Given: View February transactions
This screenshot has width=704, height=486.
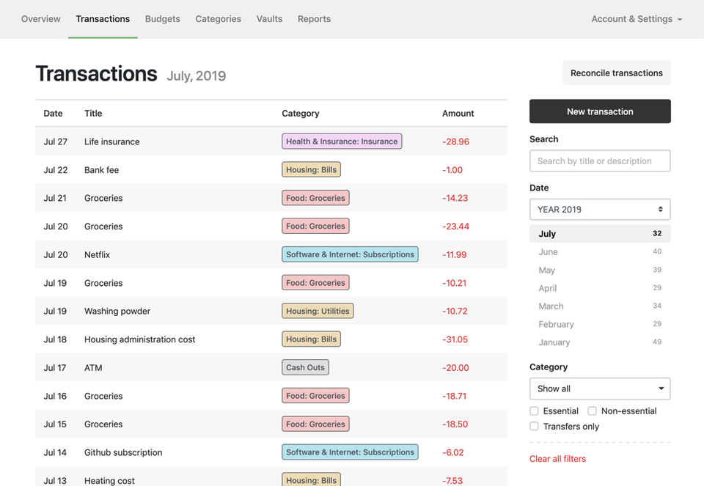Looking at the screenshot, I should (x=600, y=324).
